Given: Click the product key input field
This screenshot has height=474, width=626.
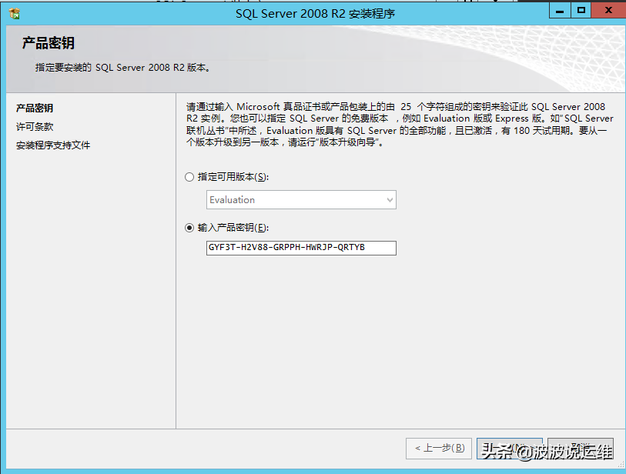Looking at the screenshot, I should point(301,248).
